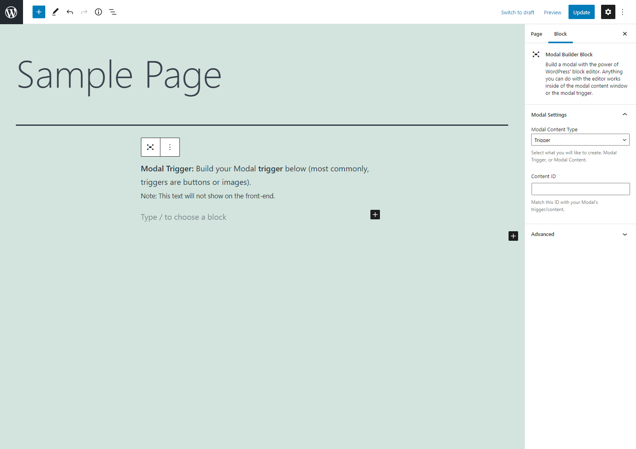Click the WordPress logo icon
The width and height of the screenshot is (636, 449).
11,12
